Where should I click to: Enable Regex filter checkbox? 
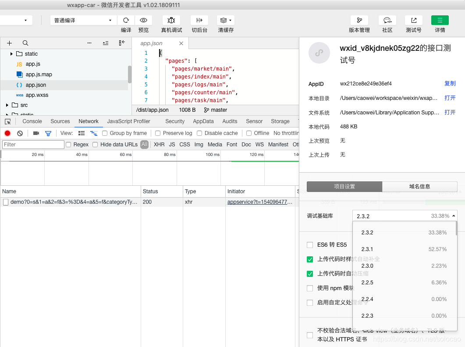point(68,145)
